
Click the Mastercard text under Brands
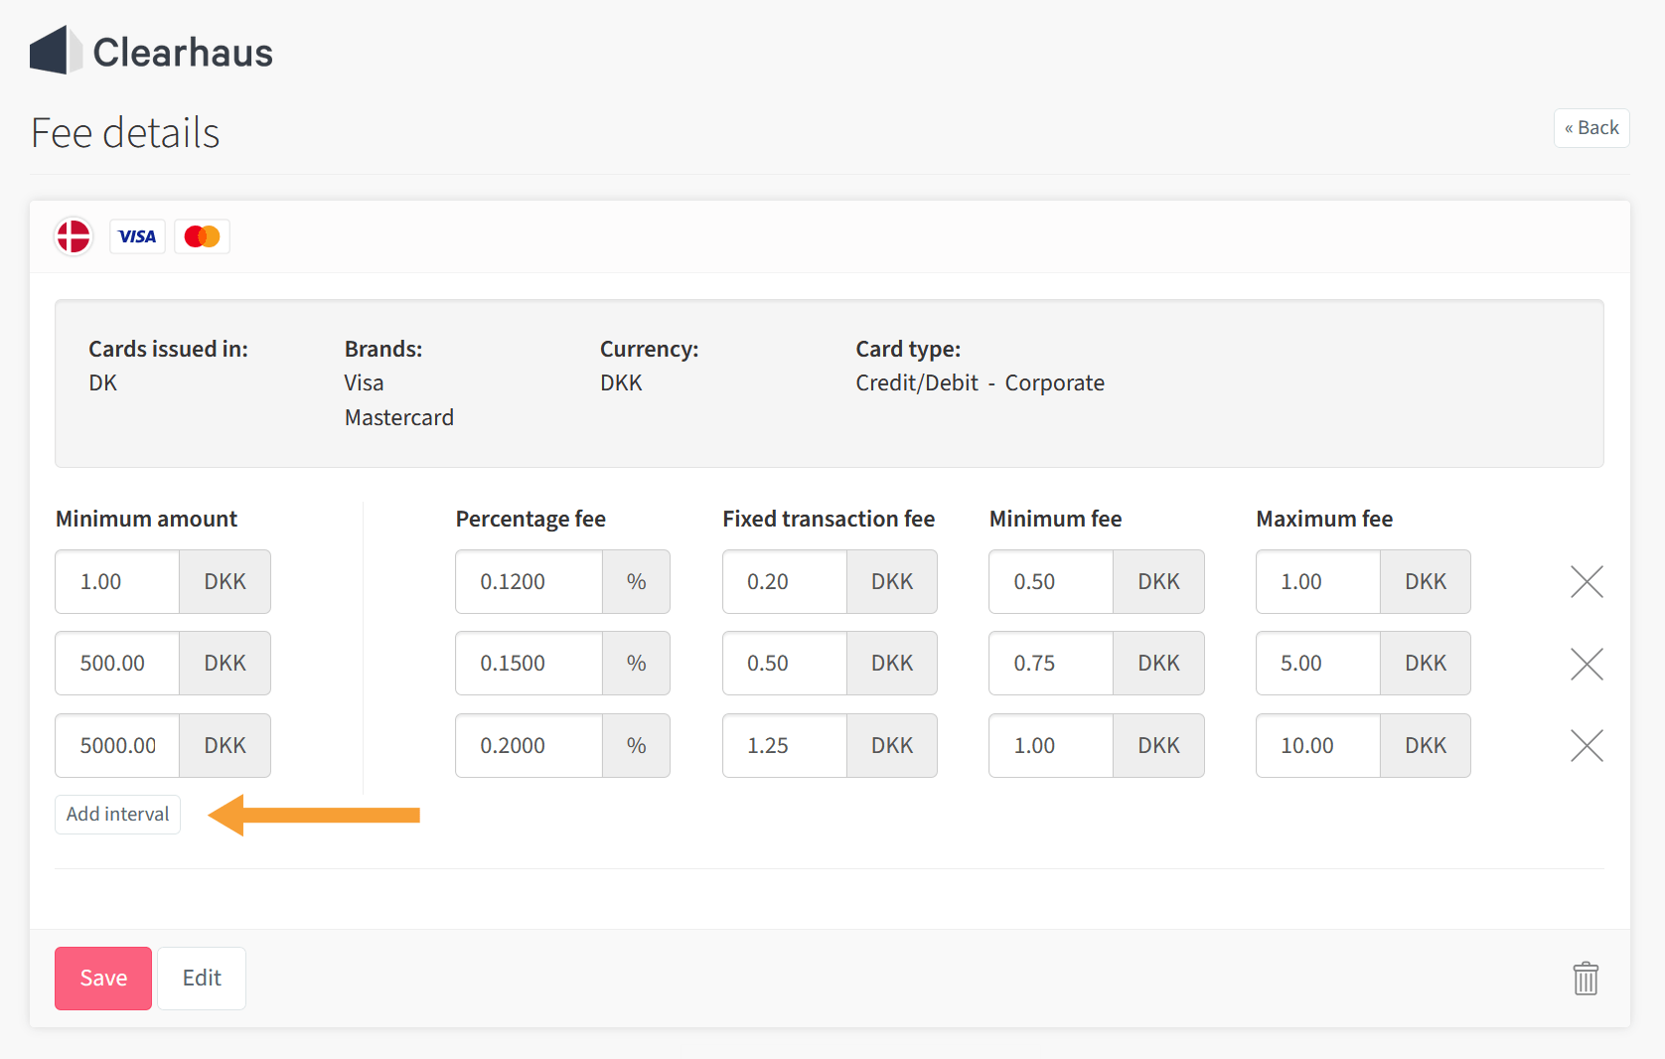click(x=399, y=417)
